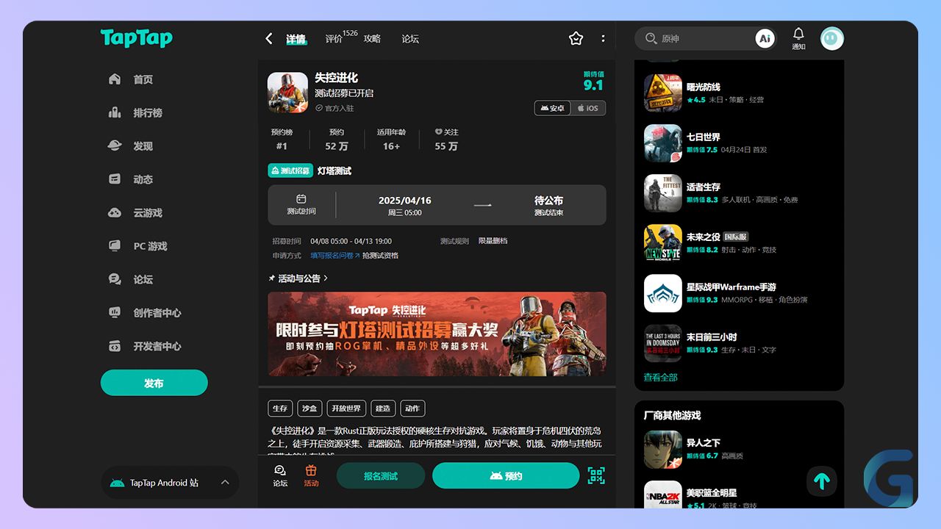
Task: Open the 灯塔测试招募 banner
Action: (437, 334)
